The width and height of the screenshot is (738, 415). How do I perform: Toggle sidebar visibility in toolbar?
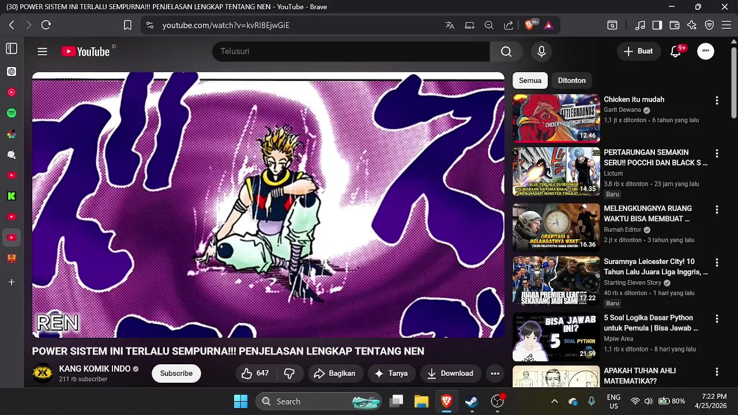[657, 25]
